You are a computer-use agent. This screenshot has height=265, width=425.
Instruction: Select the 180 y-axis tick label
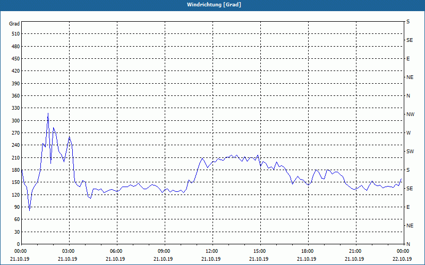pyautogui.click(x=16, y=170)
